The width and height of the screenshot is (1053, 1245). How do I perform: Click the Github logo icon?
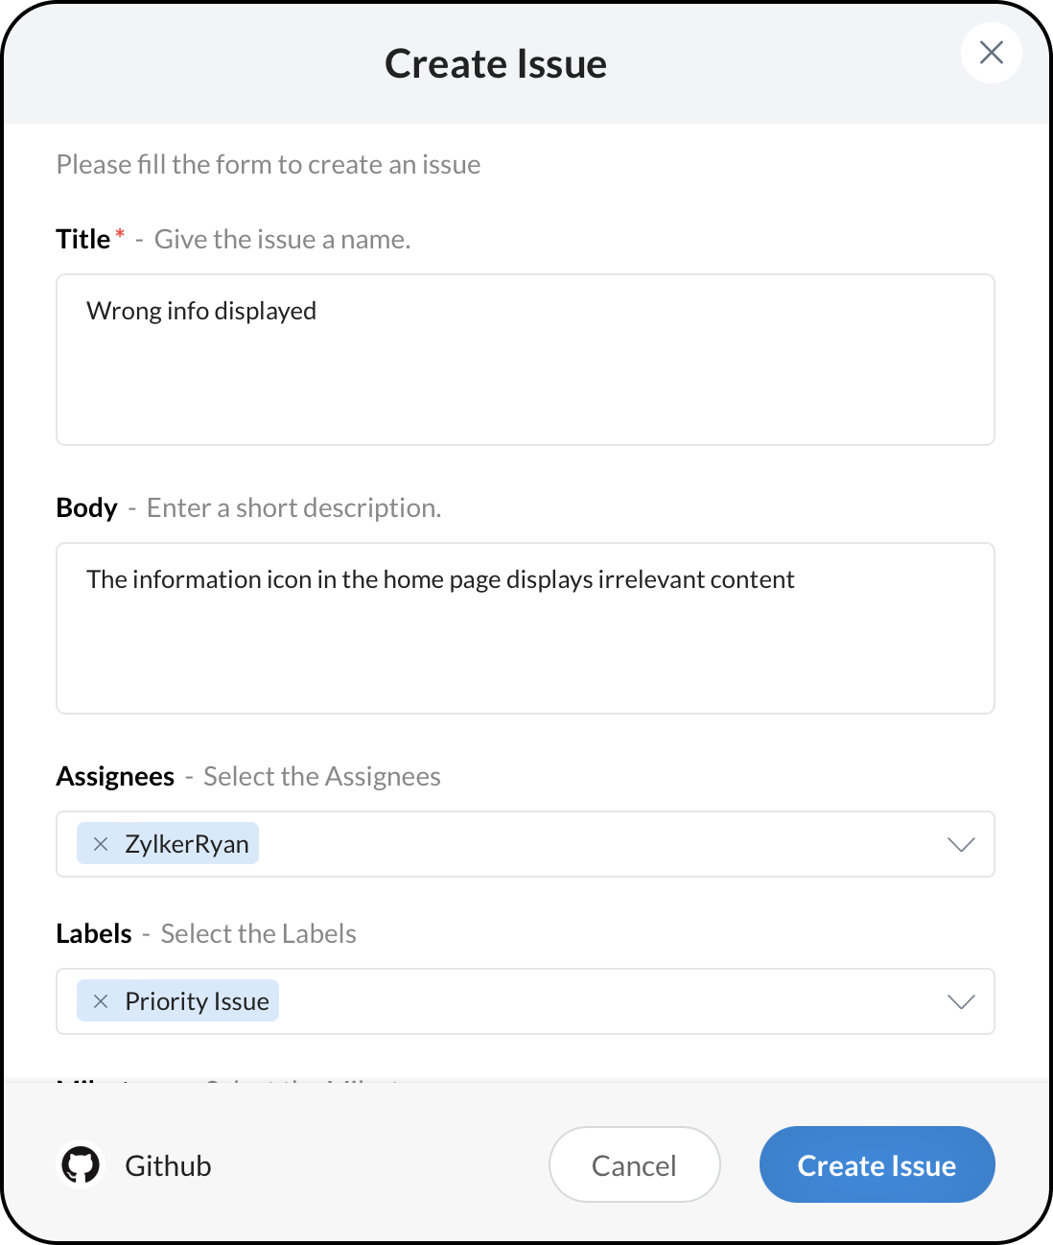coord(81,1165)
